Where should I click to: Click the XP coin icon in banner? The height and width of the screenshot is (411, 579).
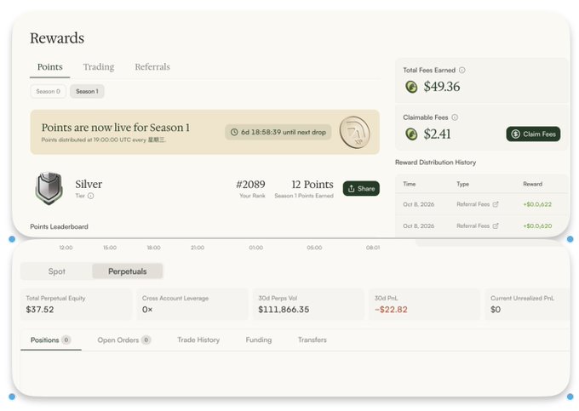tap(354, 132)
